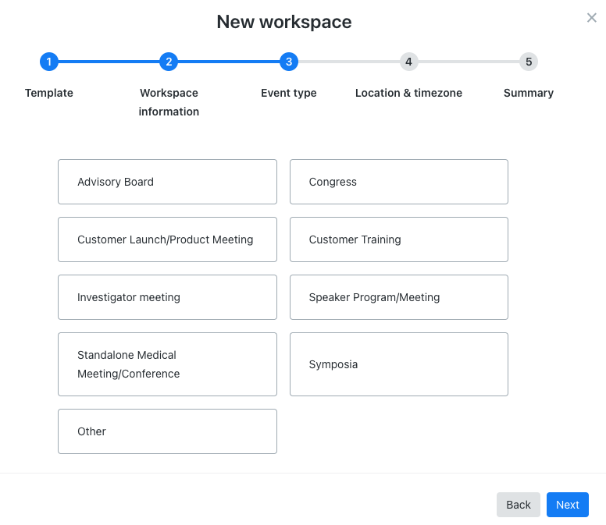Select the step 3 Event type circle
The image size is (606, 525).
pos(289,62)
